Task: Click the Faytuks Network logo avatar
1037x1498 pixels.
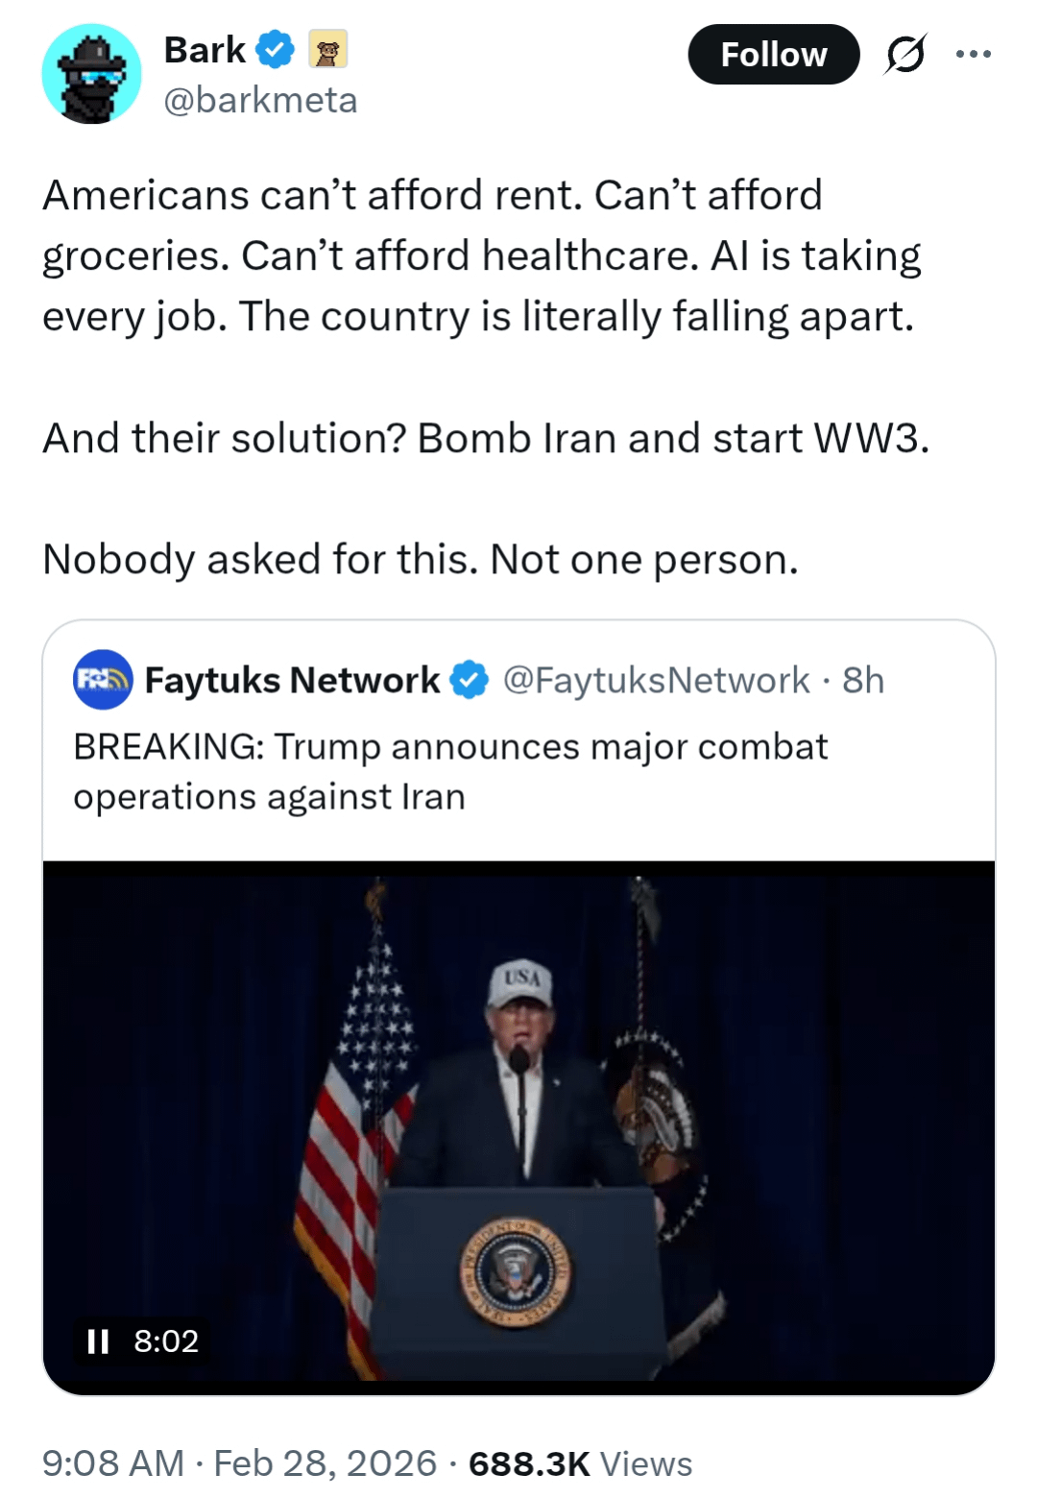Action: point(103,680)
